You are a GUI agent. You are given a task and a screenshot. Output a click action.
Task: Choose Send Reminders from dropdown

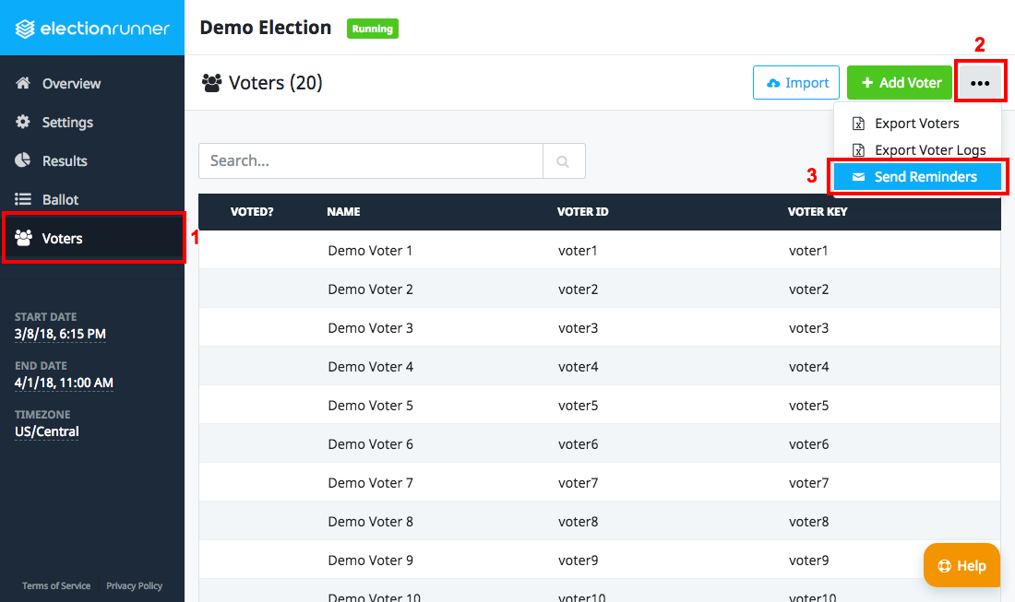[x=917, y=176]
